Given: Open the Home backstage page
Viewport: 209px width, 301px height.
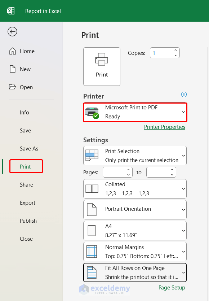Looking at the screenshot, I should tap(27, 51).
